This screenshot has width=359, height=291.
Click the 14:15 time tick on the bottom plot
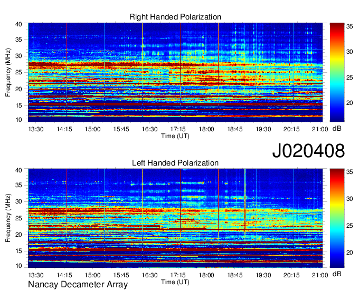click(64, 275)
